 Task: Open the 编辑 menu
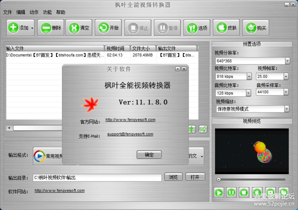point(21,12)
